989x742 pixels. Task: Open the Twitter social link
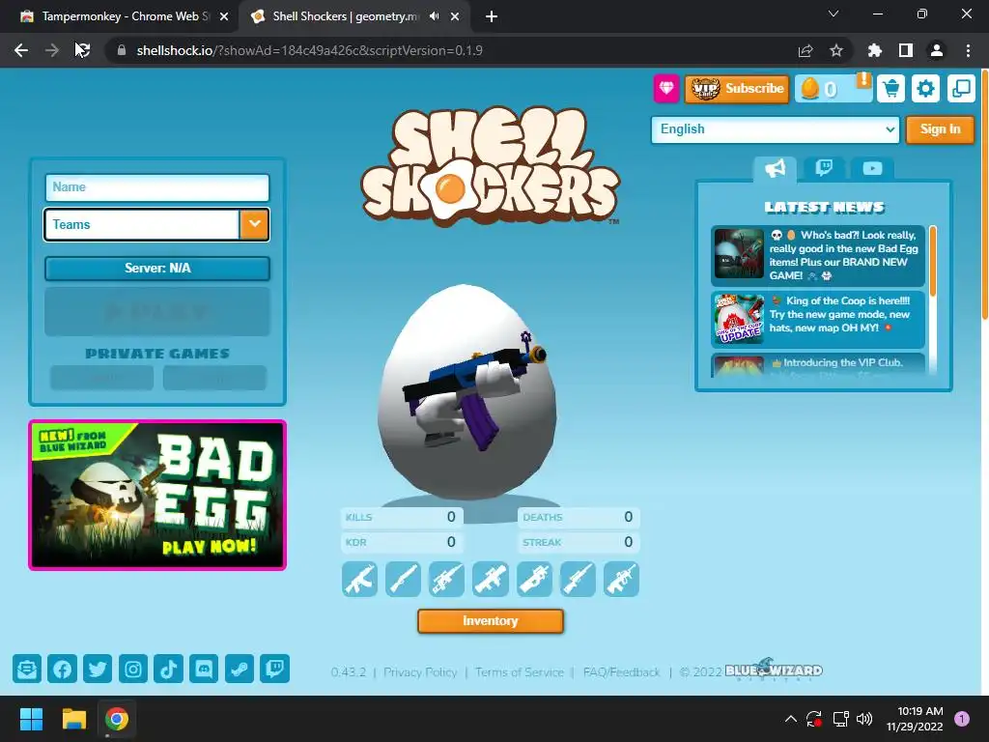(98, 669)
